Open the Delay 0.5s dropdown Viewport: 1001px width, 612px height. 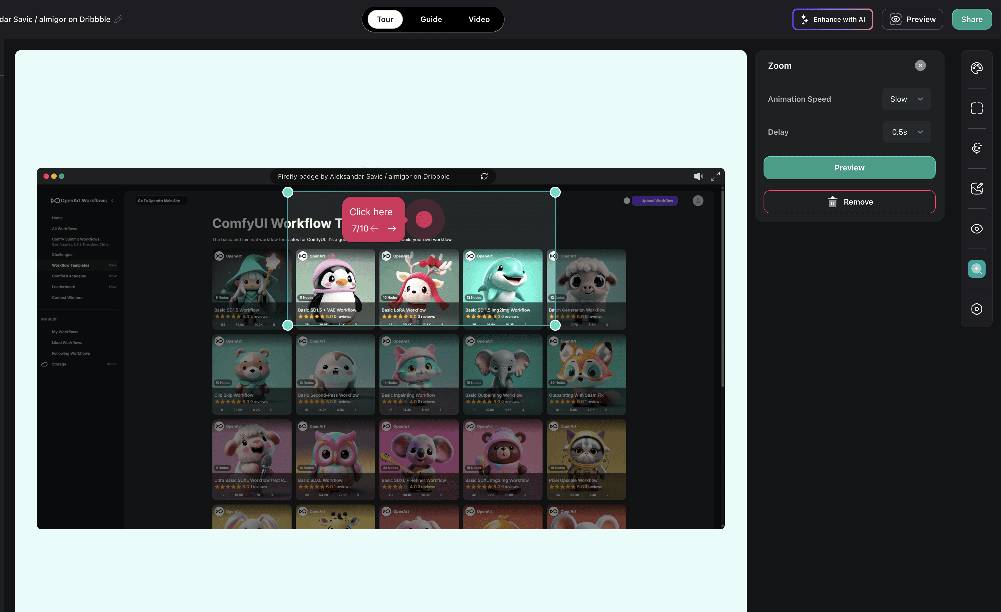click(x=907, y=132)
